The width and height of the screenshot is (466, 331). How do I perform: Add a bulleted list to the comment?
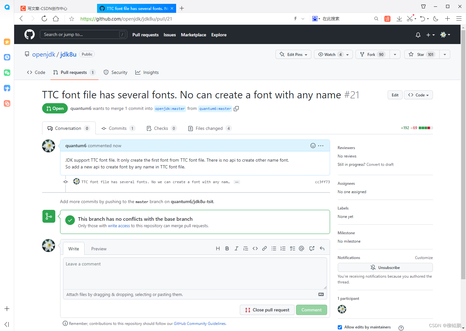click(x=274, y=248)
